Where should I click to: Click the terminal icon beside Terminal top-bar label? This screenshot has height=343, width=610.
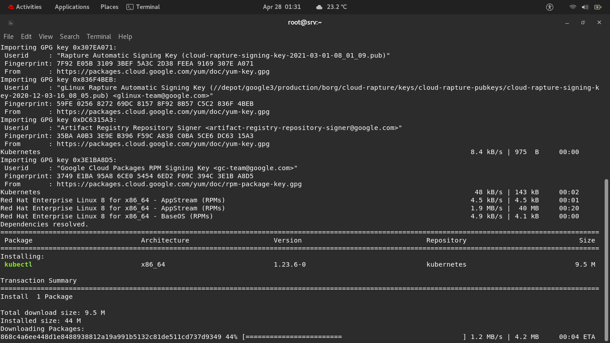[x=130, y=7]
